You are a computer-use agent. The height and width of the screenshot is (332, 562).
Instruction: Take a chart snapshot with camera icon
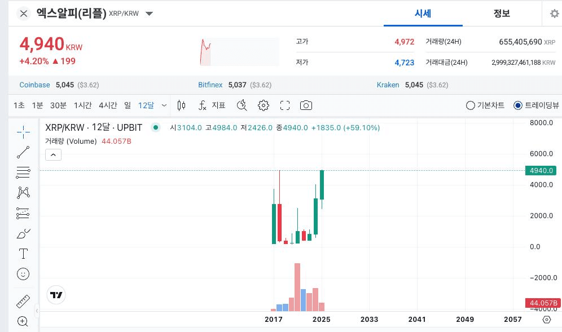[306, 105]
